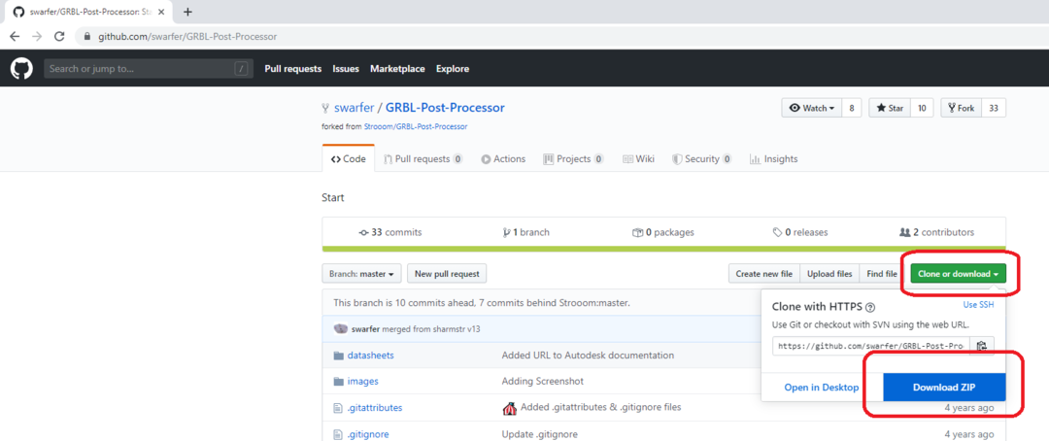This screenshot has width=1049, height=441.
Task: Star the repository
Action: [890, 108]
